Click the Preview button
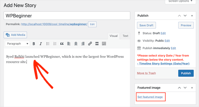The width and height of the screenshot is (199, 107). tap(186, 25)
